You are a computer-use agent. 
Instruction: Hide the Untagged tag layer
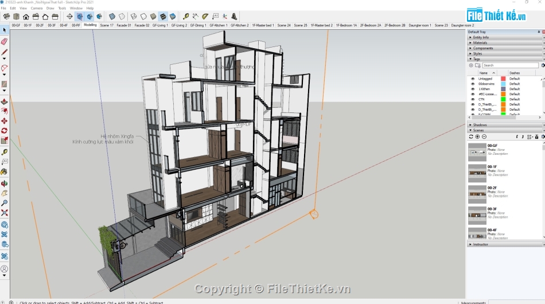click(x=473, y=79)
